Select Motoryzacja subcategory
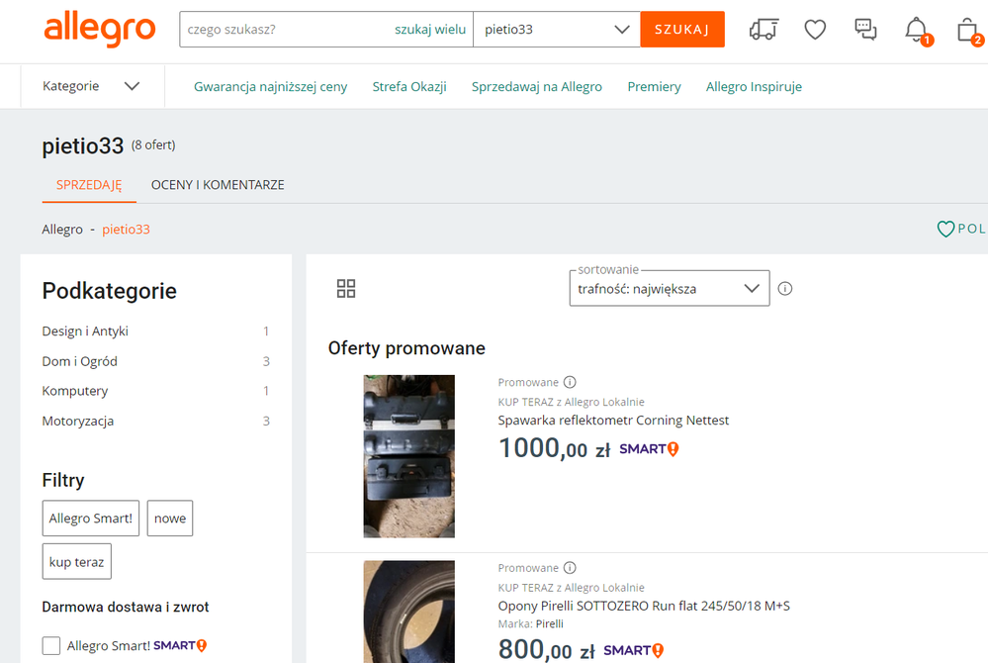The height and width of the screenshot is (663, 988). [x=78, y=421]
